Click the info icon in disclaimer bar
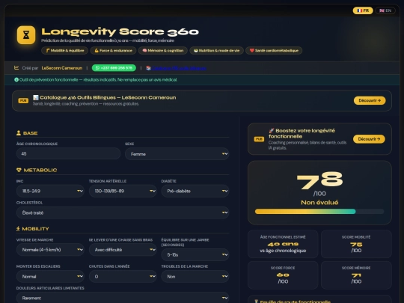Image resolution: width=404 pixels, height=303 pixels. [16, 80]
